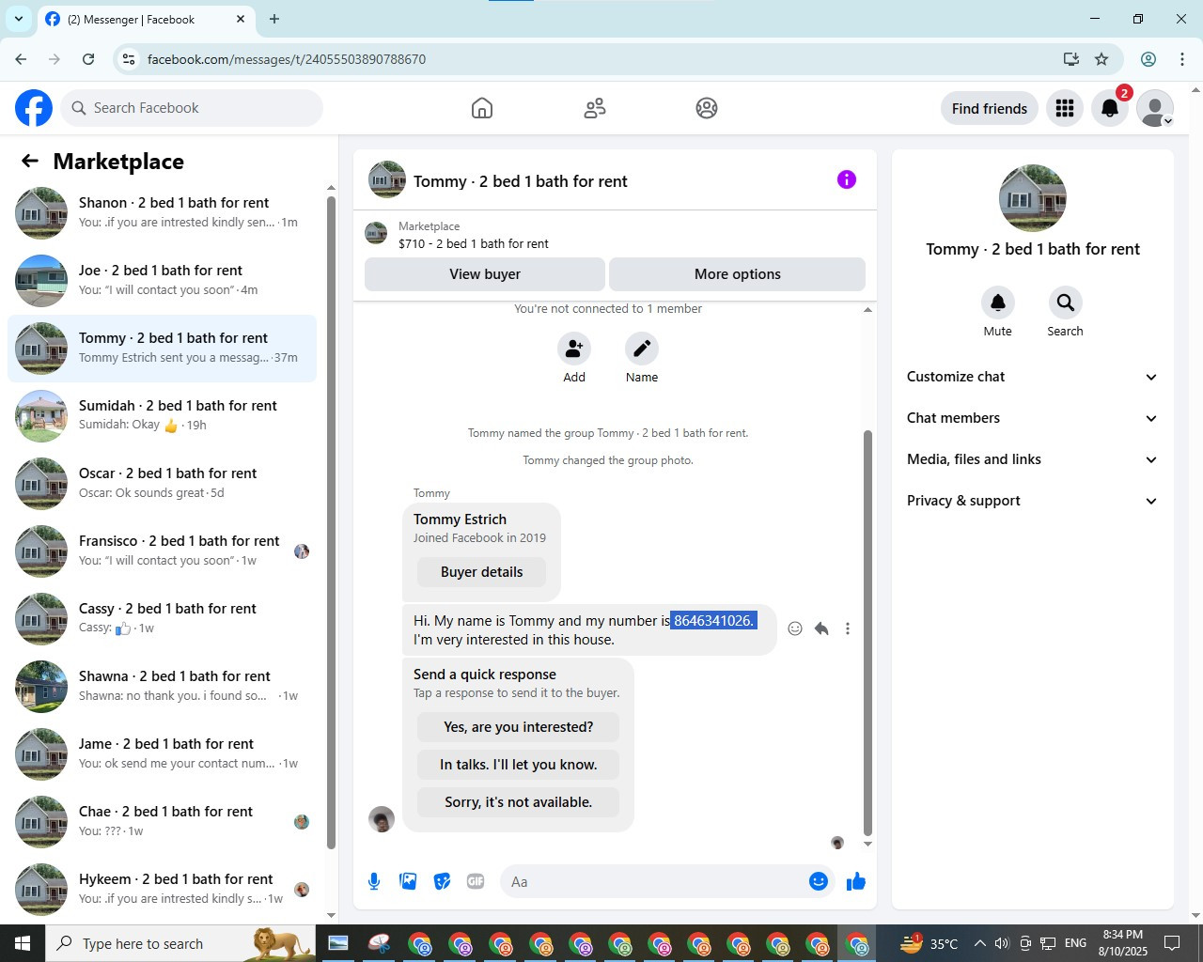Expand Media, files and links section
Viewport: 1203px width, 962px height.
click(1032, 459)
